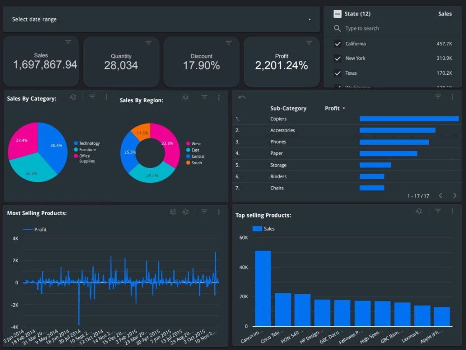Viewport: 466px width, 350px height.
Task: Click the filter icon on Profit KPI card
Action: coord(309,42)
